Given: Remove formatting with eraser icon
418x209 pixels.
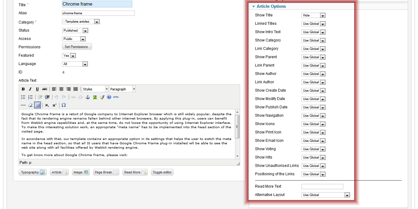Looking at the screenshot, I should [30, 105].
